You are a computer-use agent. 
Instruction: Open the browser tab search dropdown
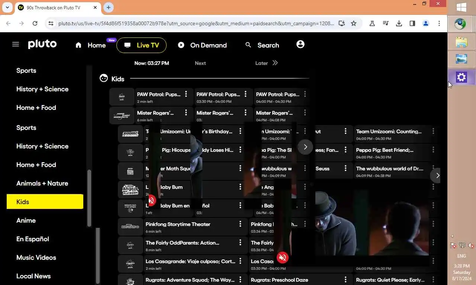point(7,7)
